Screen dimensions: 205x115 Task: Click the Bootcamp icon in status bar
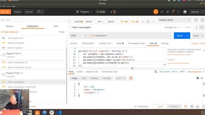(x=136, y=106)
